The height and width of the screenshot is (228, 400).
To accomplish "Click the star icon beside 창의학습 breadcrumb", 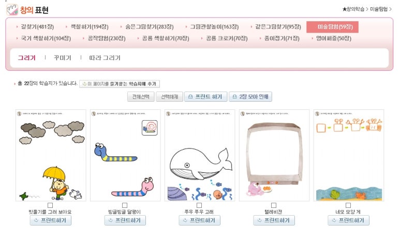I will [x=345, y=9].
